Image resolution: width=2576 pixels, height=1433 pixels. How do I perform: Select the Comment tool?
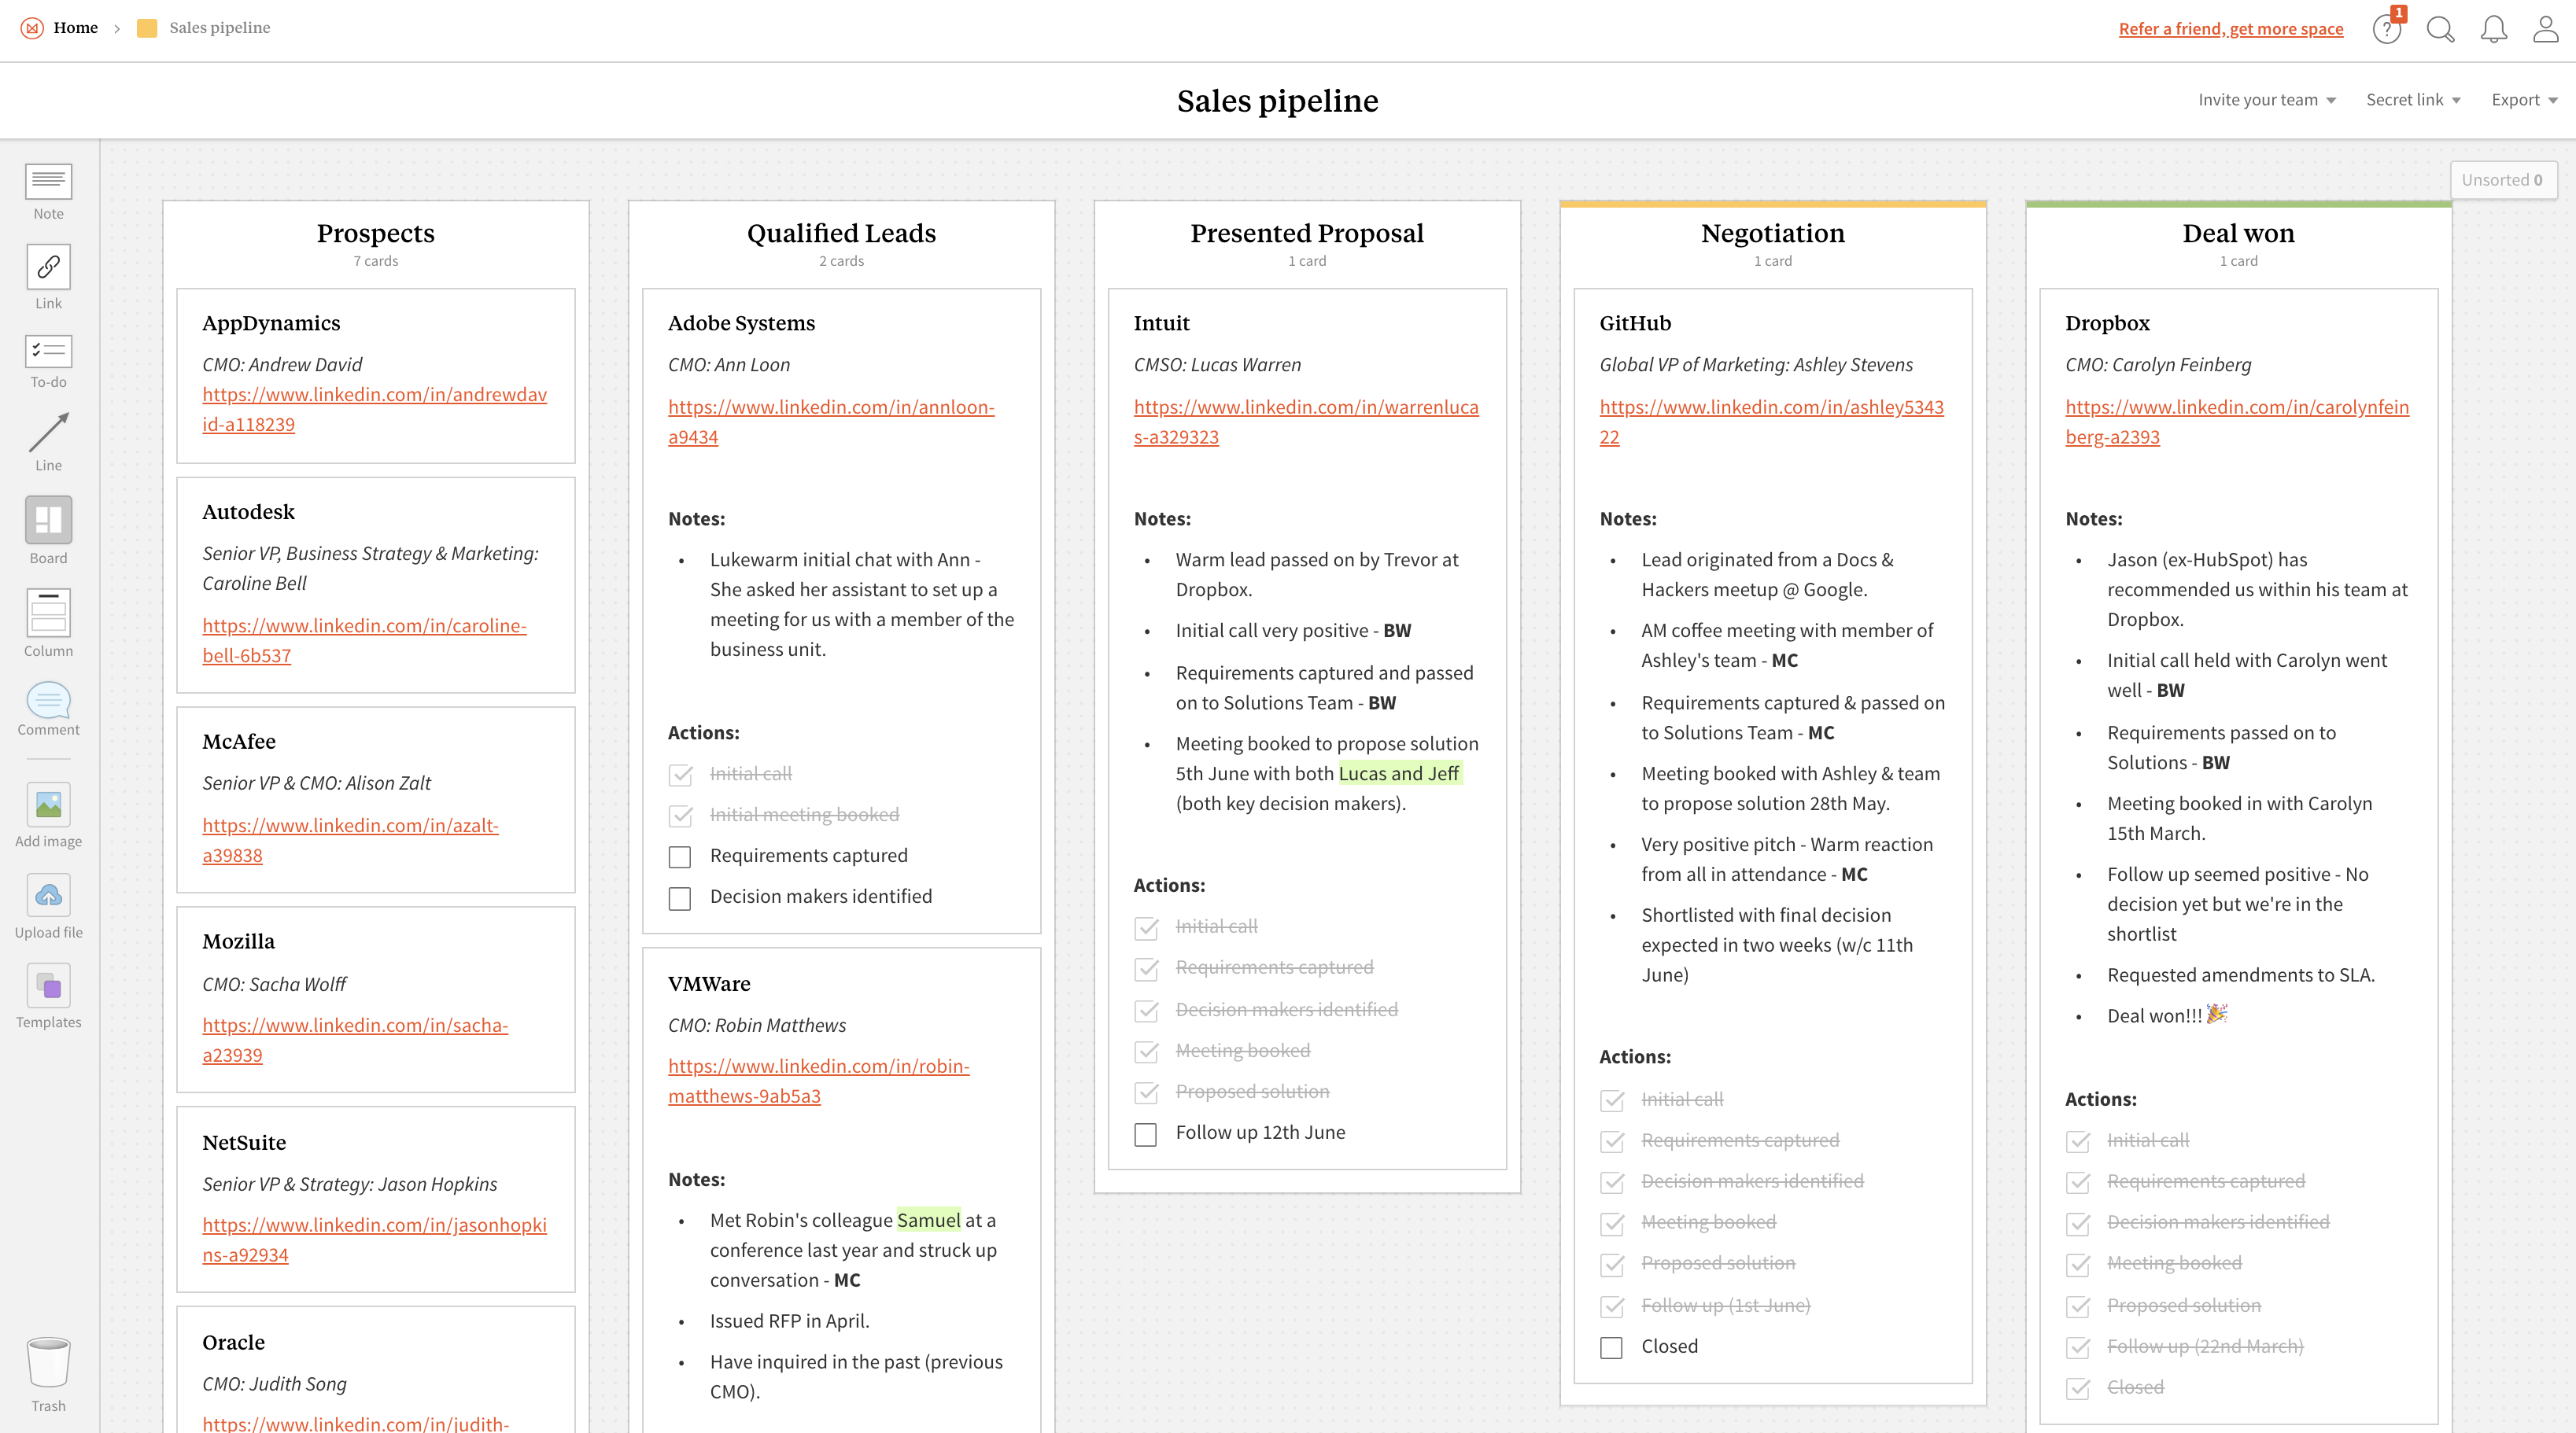pos(48,709)
